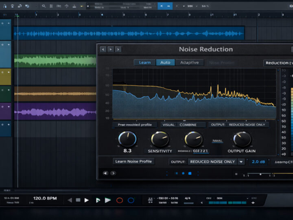Click the Learn Noise Profile button

click(133, 161)
